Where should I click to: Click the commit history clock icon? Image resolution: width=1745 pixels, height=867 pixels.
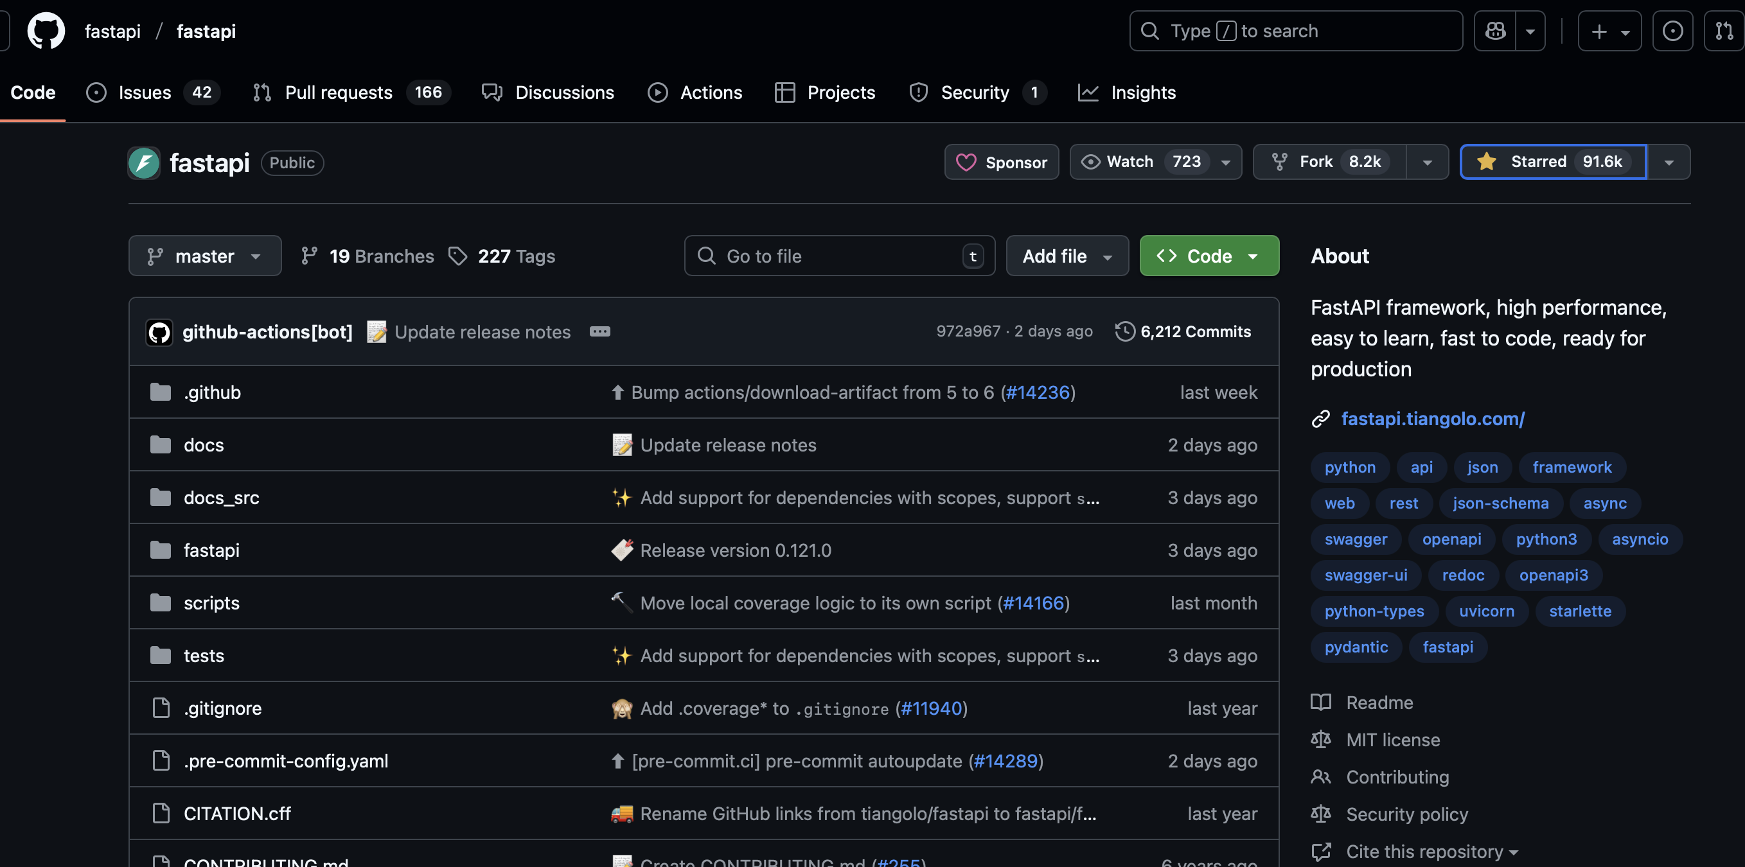[1124, 331]
